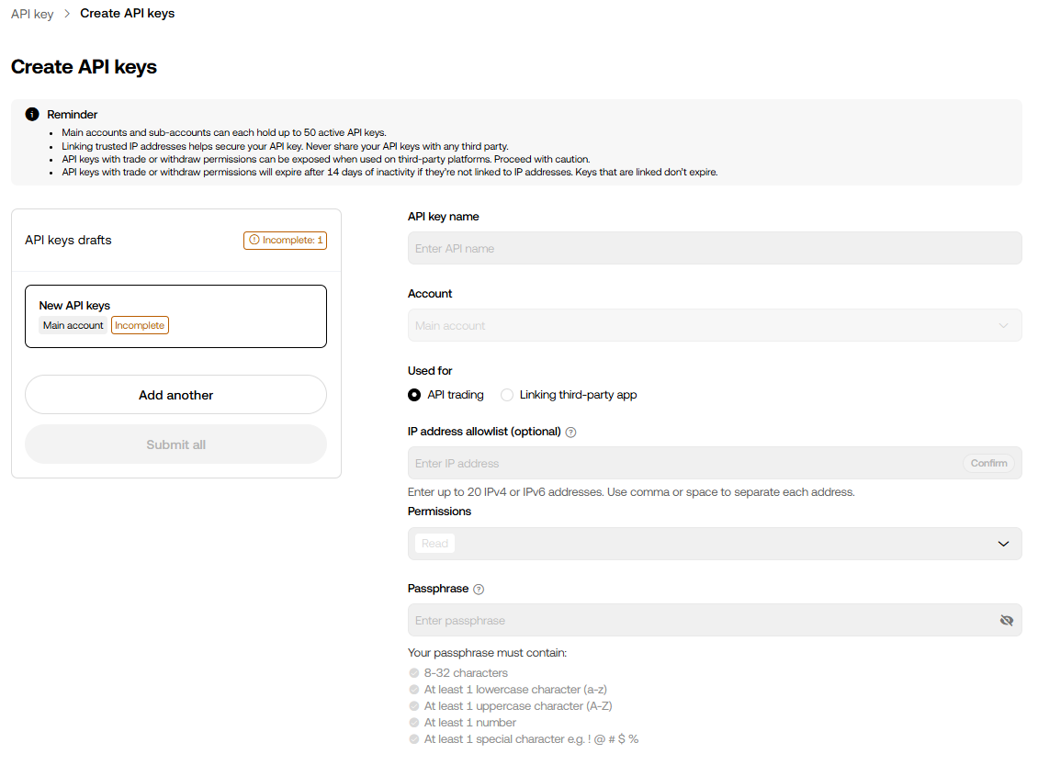Select Linking third-party app radio option
The image size is (1038, 765).
click(507, 395)
